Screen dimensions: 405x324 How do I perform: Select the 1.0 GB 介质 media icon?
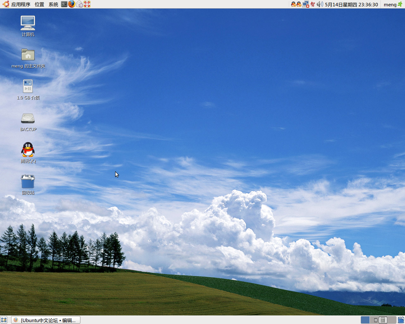coord(28,90)
